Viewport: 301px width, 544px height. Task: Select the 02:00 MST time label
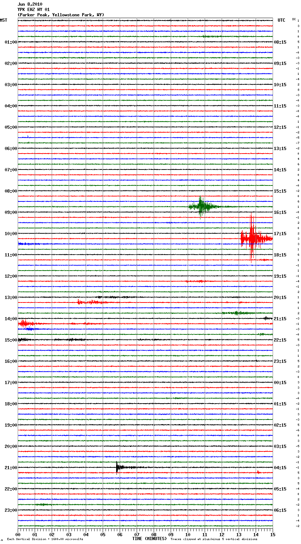pos(11,63)
